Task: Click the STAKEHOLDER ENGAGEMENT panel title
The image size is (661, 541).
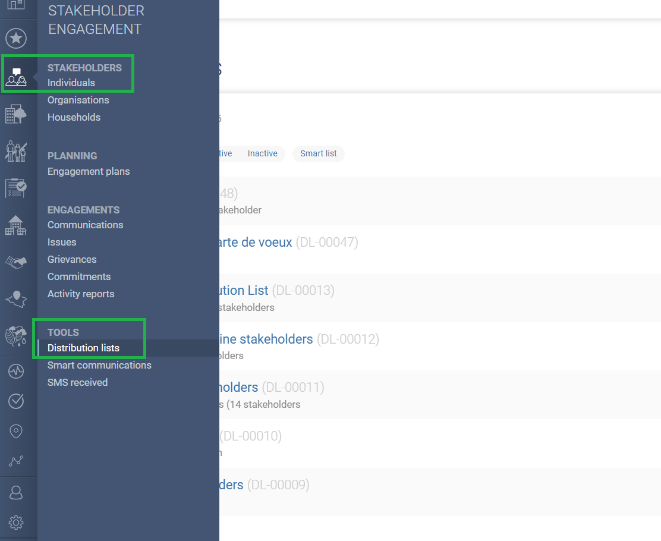Action: click(x=96, y=20)
